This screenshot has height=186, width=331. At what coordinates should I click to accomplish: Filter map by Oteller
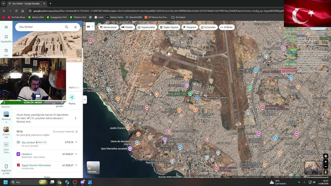pos(127,27)
